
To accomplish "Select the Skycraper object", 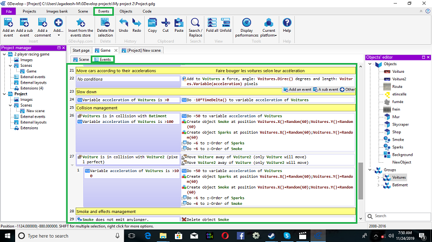I will click(x=401, y=123).
